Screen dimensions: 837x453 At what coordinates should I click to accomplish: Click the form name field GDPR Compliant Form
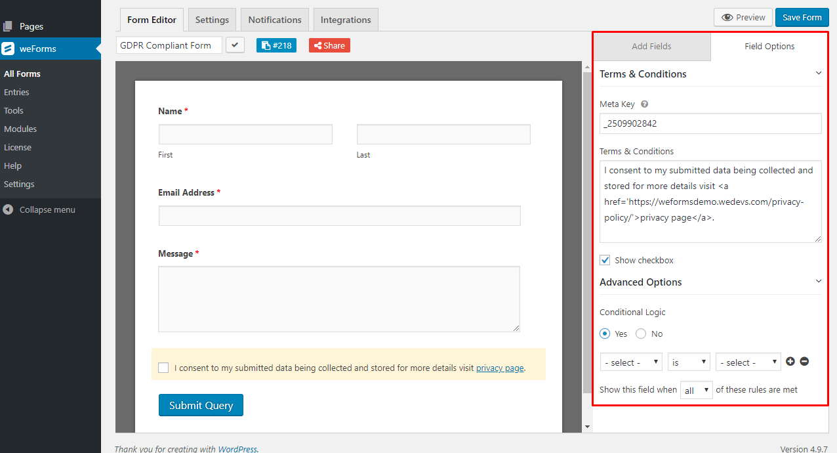[169, 45]
